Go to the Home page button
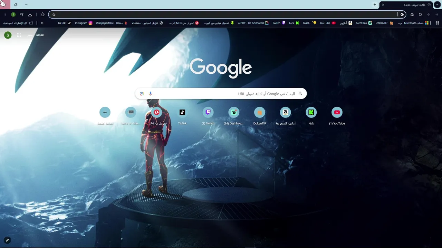 (x=412, y=14)
